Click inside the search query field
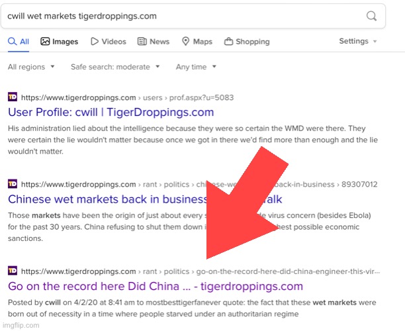 (185, 16)
